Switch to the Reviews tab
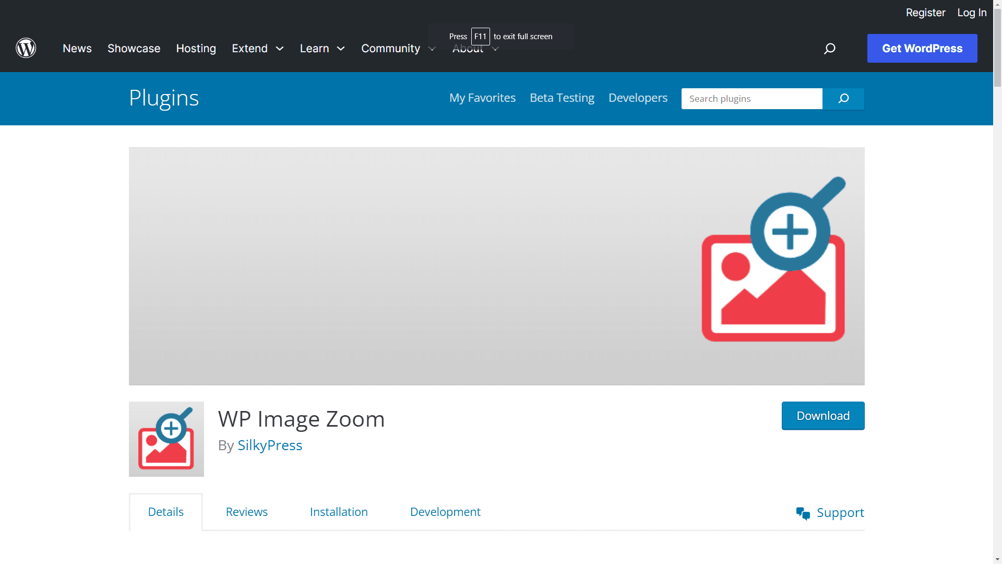Image resolution: width=1002 pixels, height=564 pixels. click(247, 512)
